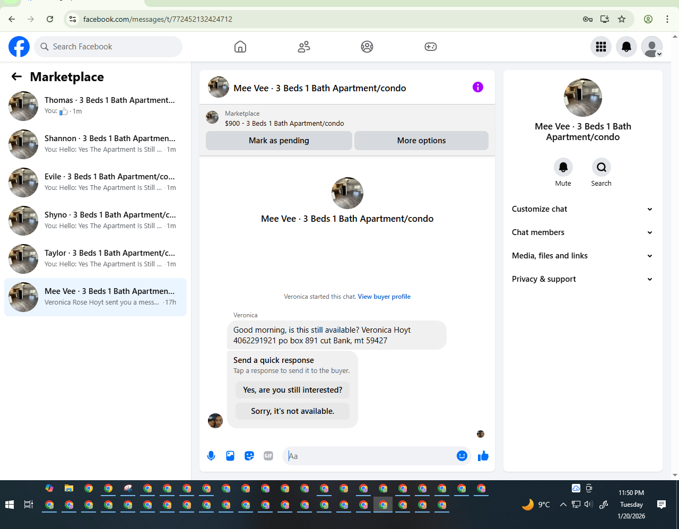Image resolution: width=679 pixels, height=529 pixels.
Task: Expand the Chat members section
Action: click(x=582, y=232)
